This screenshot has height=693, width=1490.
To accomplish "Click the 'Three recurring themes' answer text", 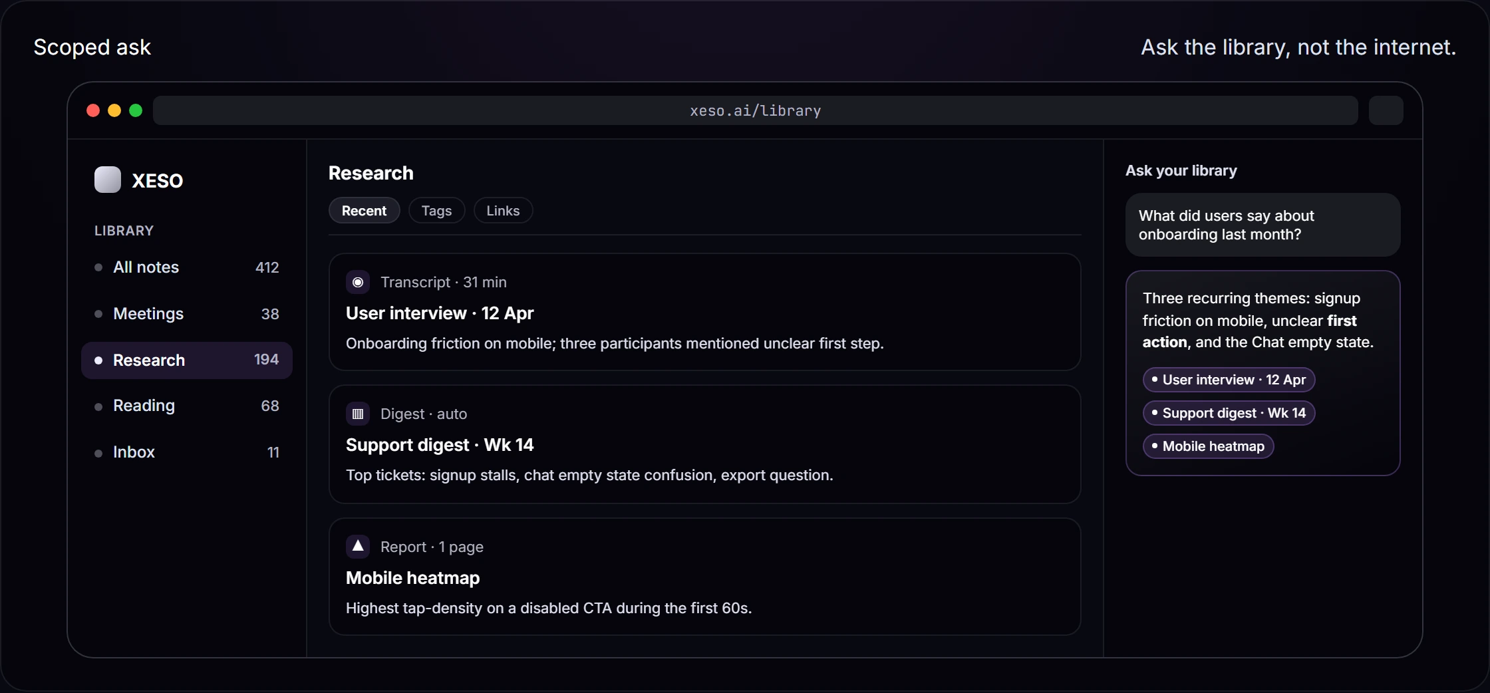I will [x=1258, y=320].
